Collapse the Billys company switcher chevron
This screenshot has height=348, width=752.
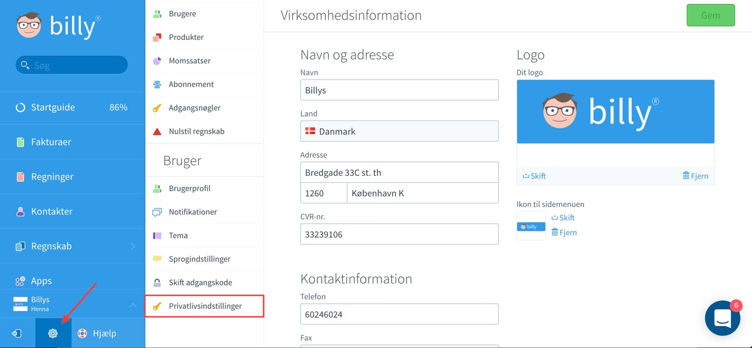[x=133, y=304]
